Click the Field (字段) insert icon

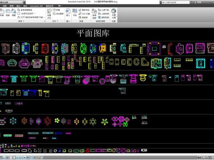[x=75, y=12]
